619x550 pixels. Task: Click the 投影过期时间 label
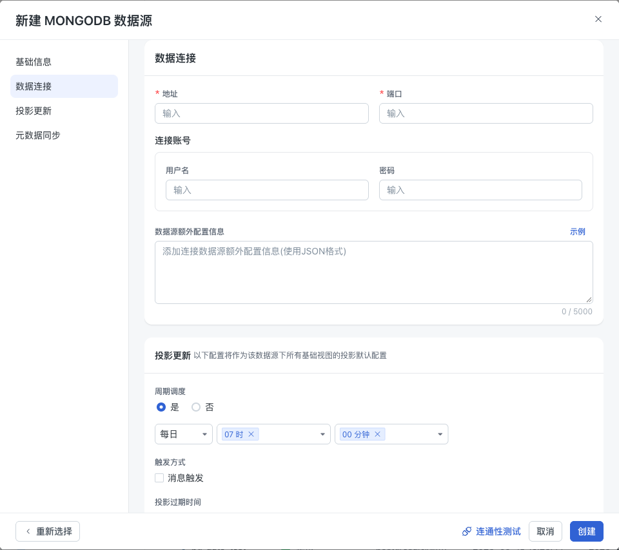click(178, 502)
